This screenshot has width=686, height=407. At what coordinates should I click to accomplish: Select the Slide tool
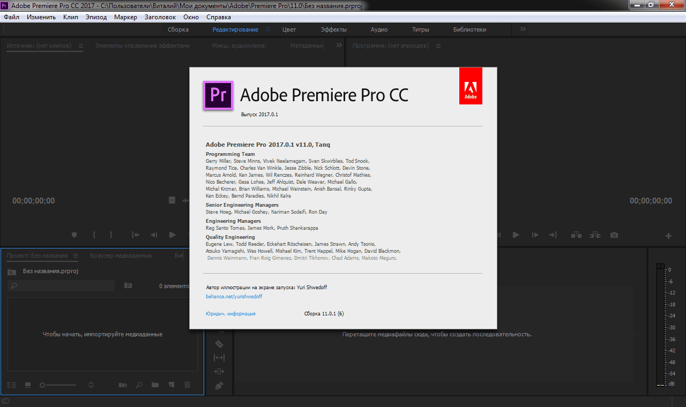pyautogui.click(x=219, y=372)
